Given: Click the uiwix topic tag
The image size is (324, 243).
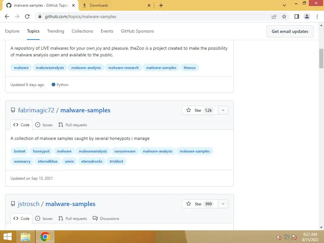Looking at the screenshot, I should [x=69, y=161].
